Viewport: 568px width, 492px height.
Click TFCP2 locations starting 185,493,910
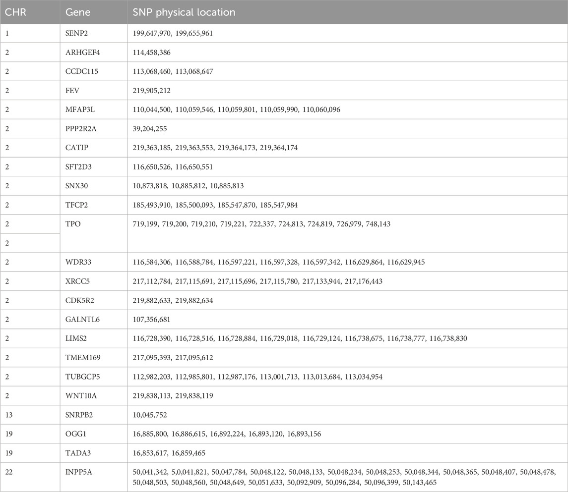tap(215, 205)
